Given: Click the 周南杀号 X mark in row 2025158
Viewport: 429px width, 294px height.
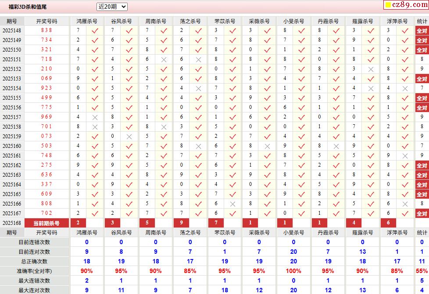Looking at the screenshot, I should (x=164, y=127).
